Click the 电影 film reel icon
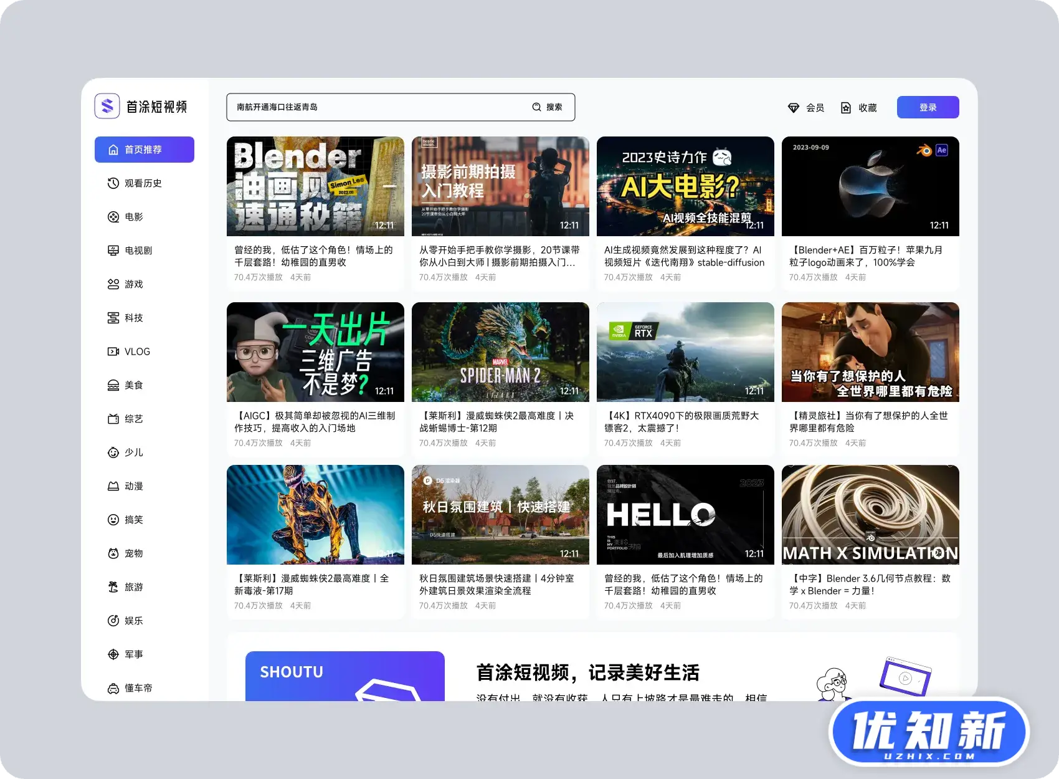Screen dimensions: 1059x779 (113, 217)
